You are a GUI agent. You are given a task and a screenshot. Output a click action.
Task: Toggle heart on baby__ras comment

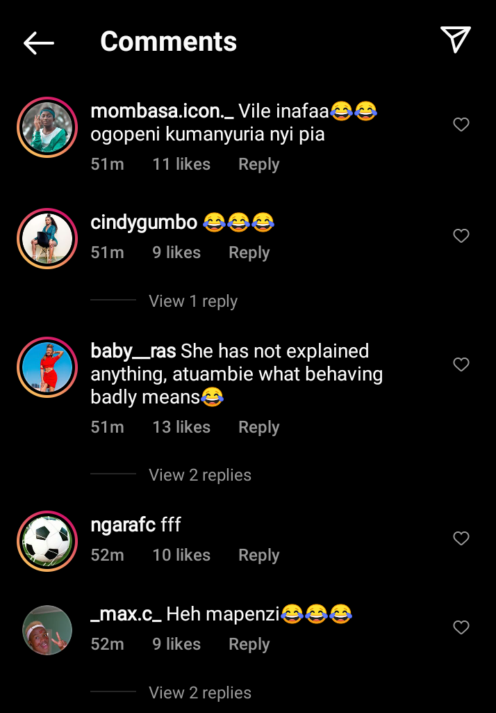(x=461, y=364)
